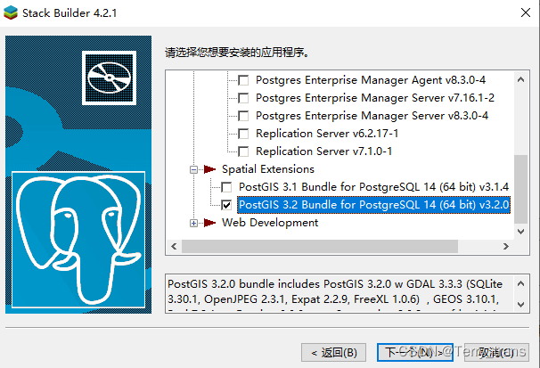
Task: Click the 下一个(N) next button
Action: click(415, 353)
